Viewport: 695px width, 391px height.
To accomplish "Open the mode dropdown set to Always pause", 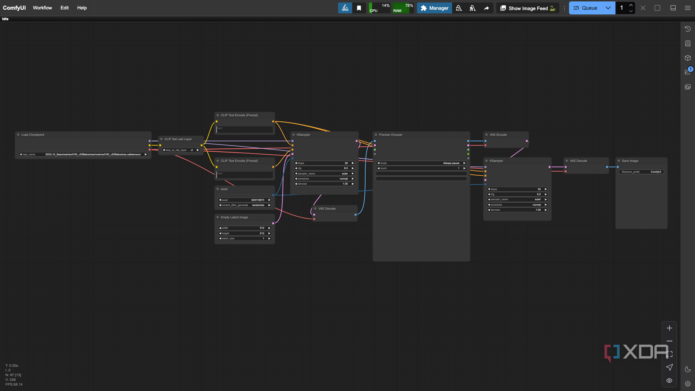I will 421,163.
